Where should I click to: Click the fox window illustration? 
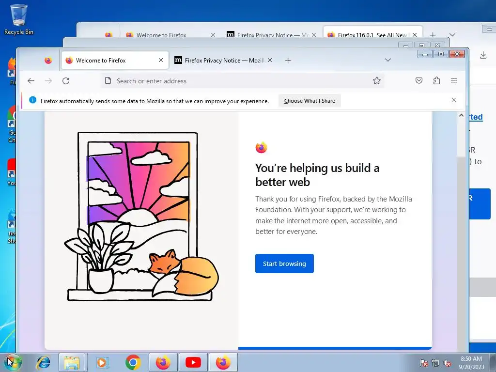click(x=141, y=217)
